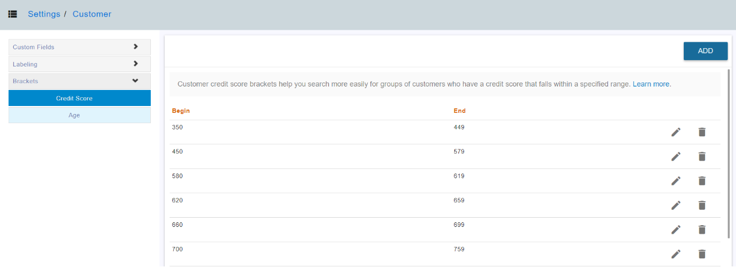Select the End value 759
Viewport: 736px width, 271px height.
point(459,249)
